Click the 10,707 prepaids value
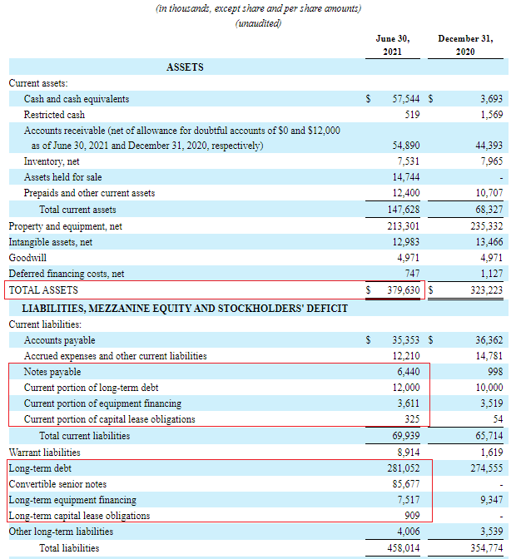This screenshot has height=559, width=511. pos(489,193)
